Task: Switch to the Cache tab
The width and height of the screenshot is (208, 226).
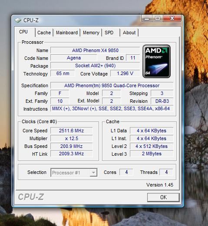Action: coord(44,33)
